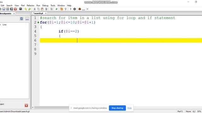Click the 'if($i==2)' code on line 4

point(69,31)
